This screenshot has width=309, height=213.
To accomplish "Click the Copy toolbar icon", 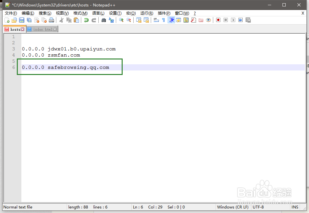I will point(69,20).
